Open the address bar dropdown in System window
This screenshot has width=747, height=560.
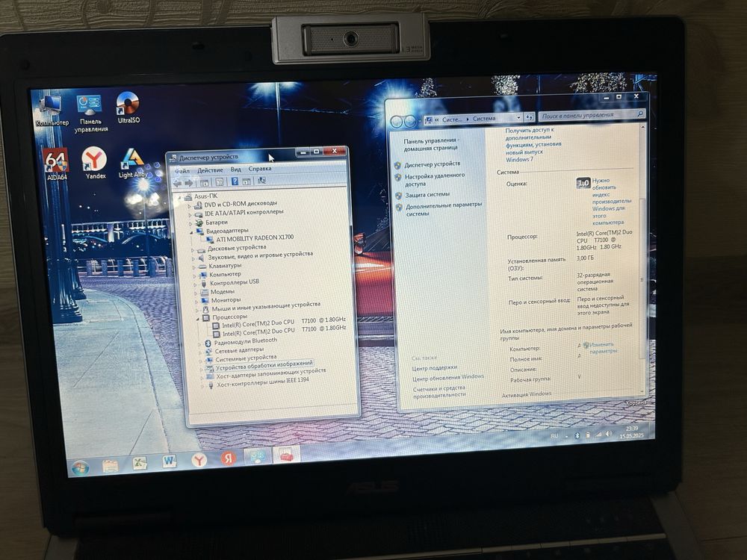(519, 118)
